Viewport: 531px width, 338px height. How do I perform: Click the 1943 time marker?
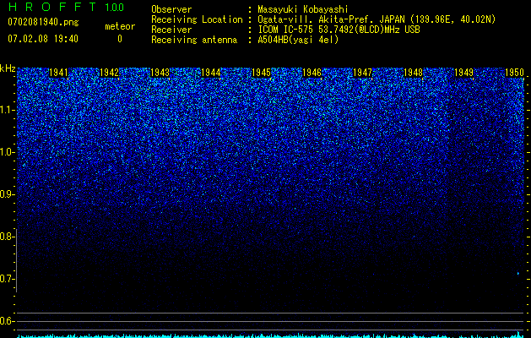160,73
